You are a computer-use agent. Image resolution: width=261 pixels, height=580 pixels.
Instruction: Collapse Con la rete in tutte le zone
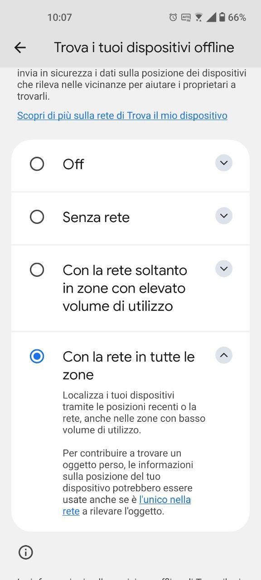click(x=223, y=355)
